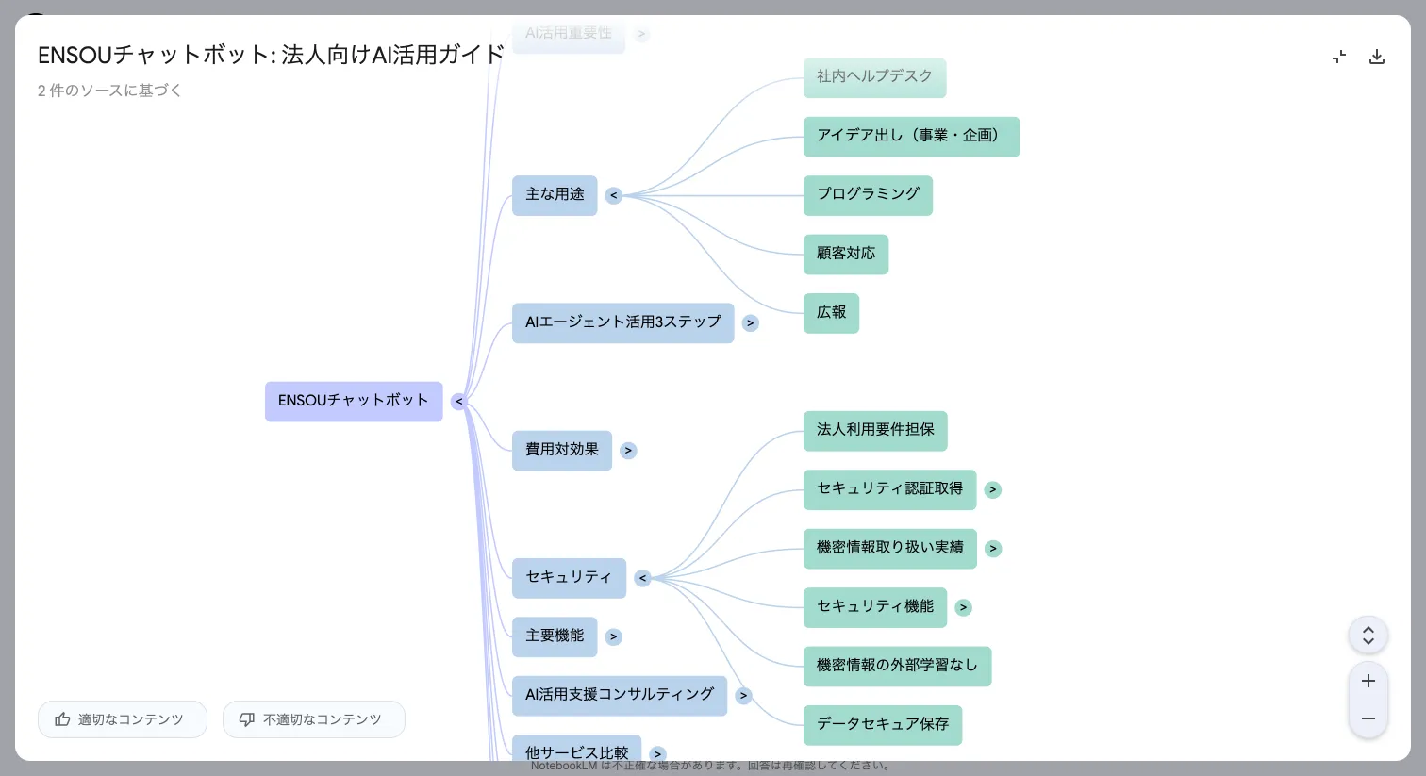This screenshot has width=1426, height=776.
Task: Open the 顧客対応 node
Action: pos(846,254)
